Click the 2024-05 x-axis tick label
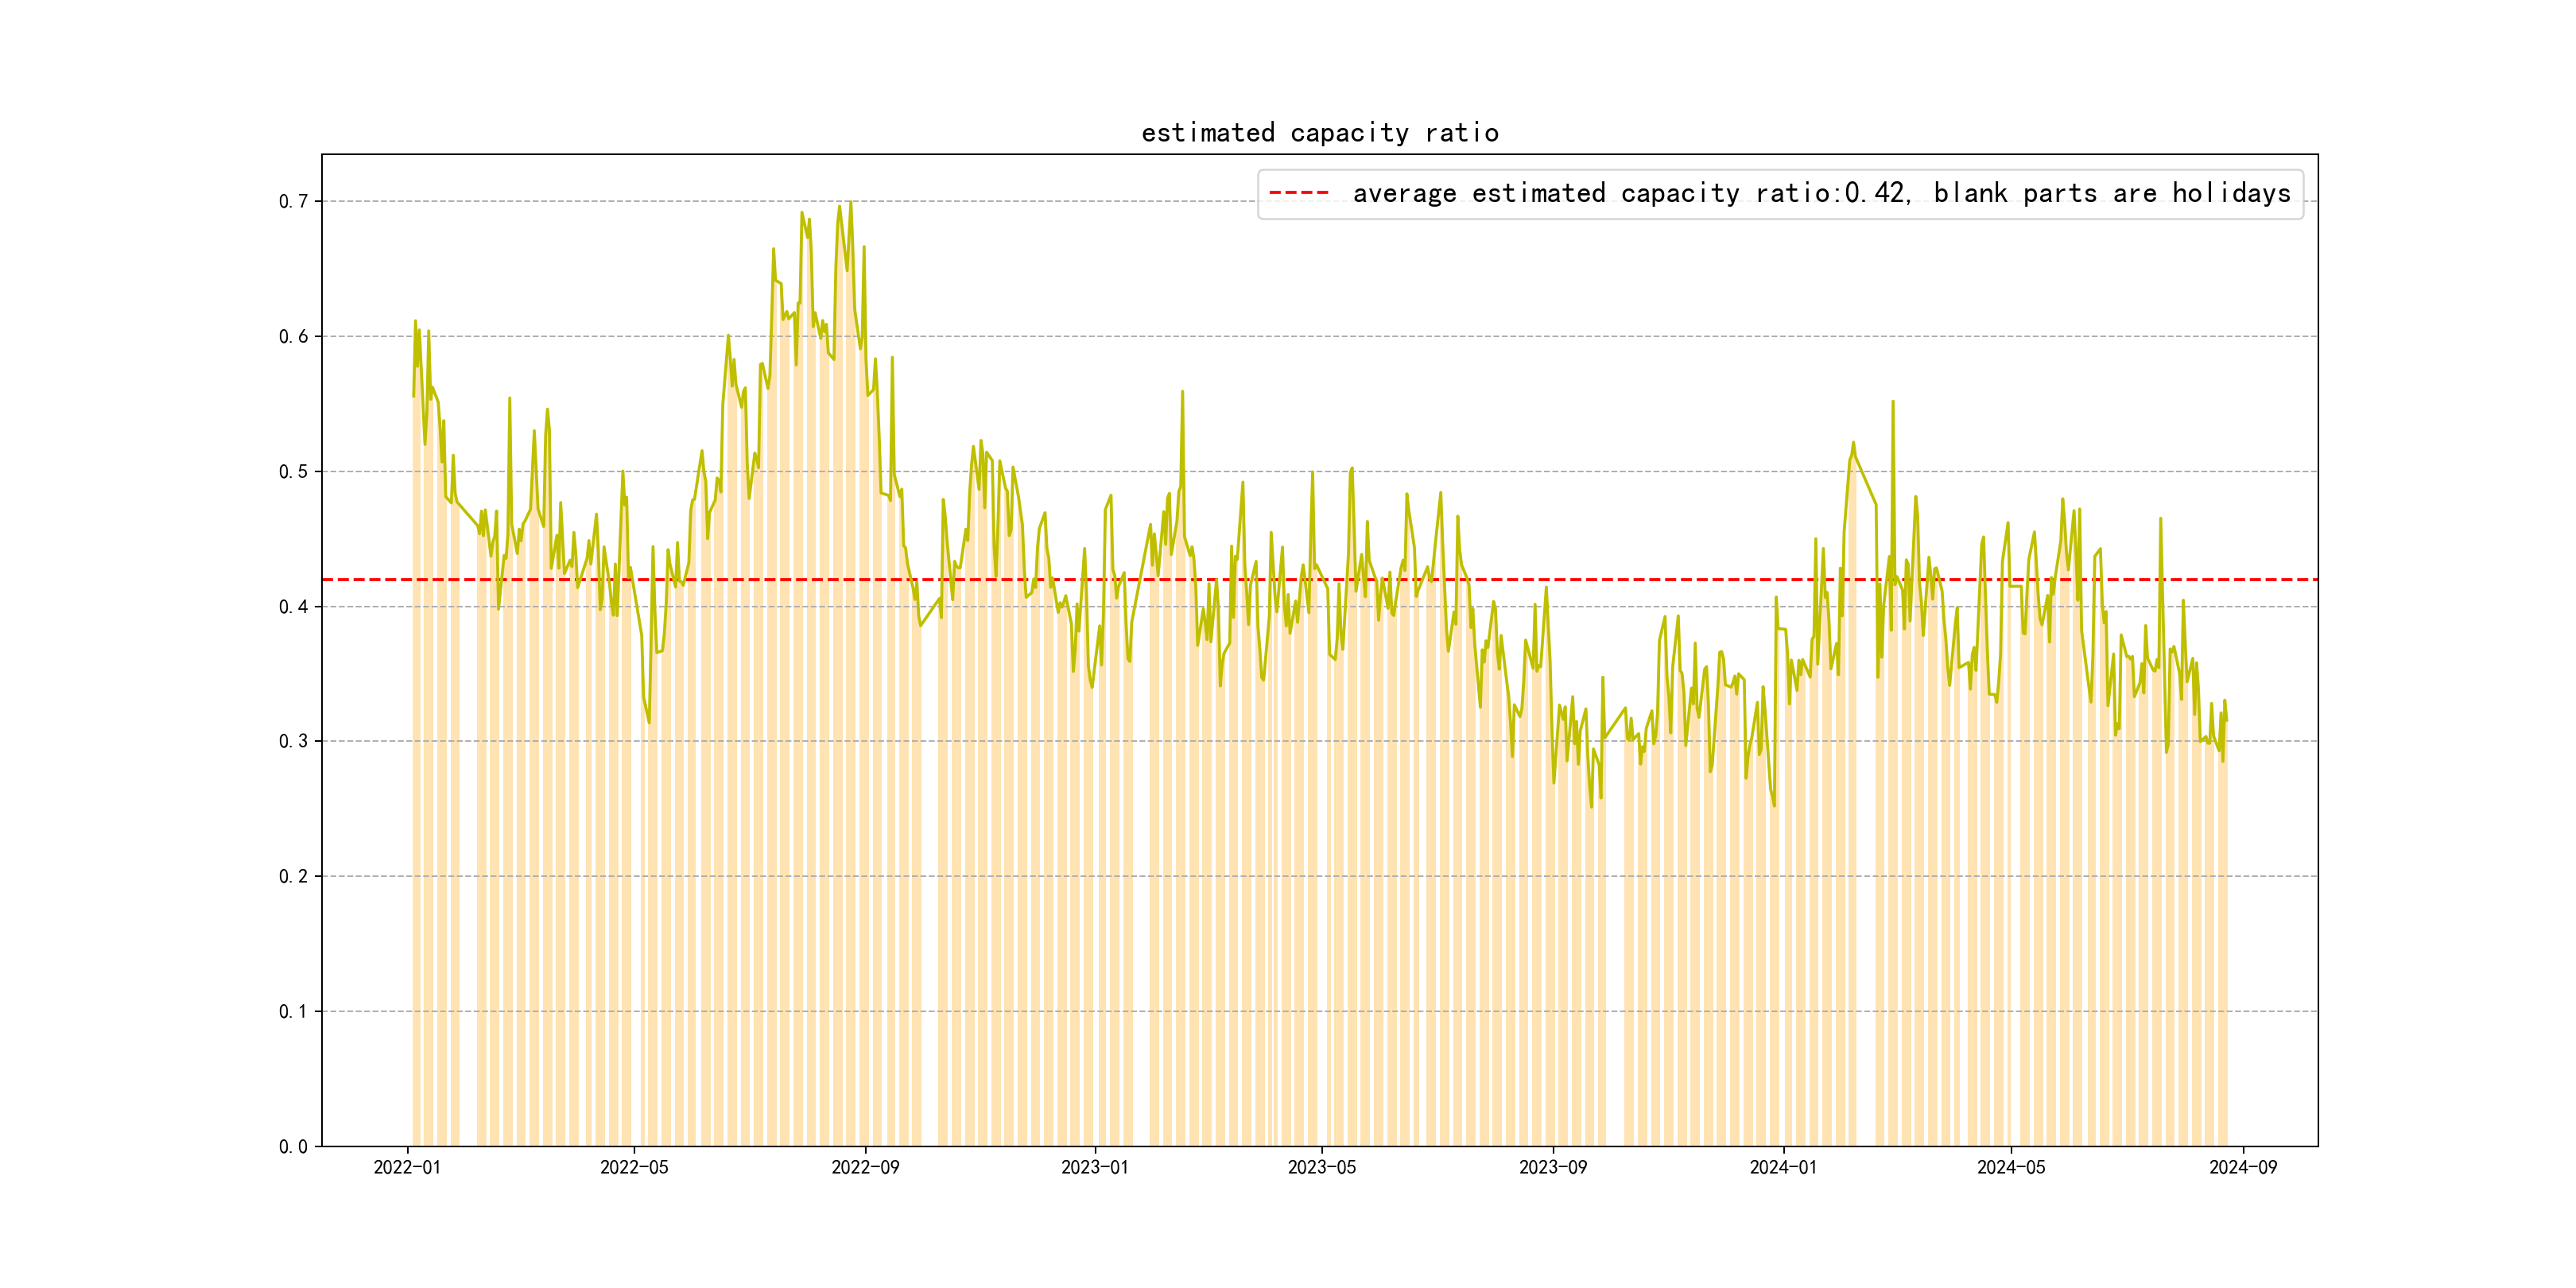2576x1288 pixels. pos(2010,1167)
